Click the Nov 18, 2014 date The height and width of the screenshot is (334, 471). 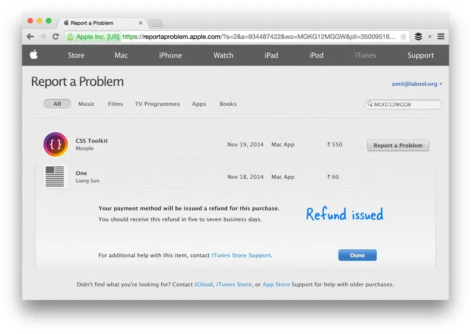(245, 177)
